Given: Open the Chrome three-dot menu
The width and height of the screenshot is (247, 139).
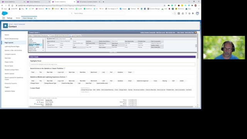Looking at the screenshot, I should [x=199, y=5].
